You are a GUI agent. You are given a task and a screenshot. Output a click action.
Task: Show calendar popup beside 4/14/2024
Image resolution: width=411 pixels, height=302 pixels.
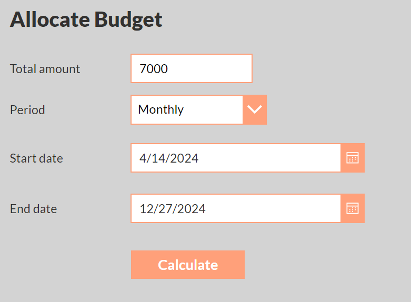(x=353, y=158)
